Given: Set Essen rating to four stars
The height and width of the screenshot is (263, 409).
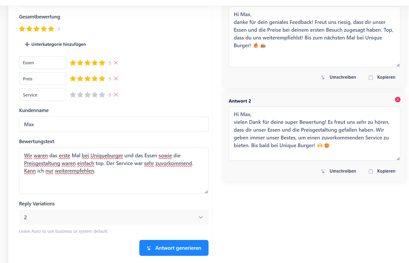Looking at the screenshot, I should (x=95, y=63).
